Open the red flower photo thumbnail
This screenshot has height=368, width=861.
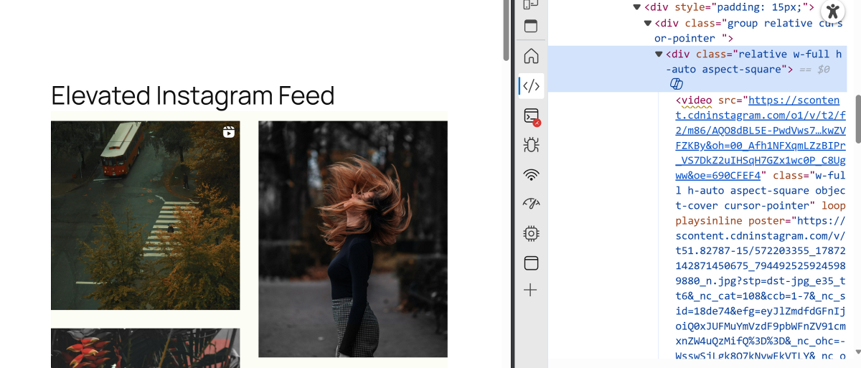pyautogui.click(x=145, y=348)
